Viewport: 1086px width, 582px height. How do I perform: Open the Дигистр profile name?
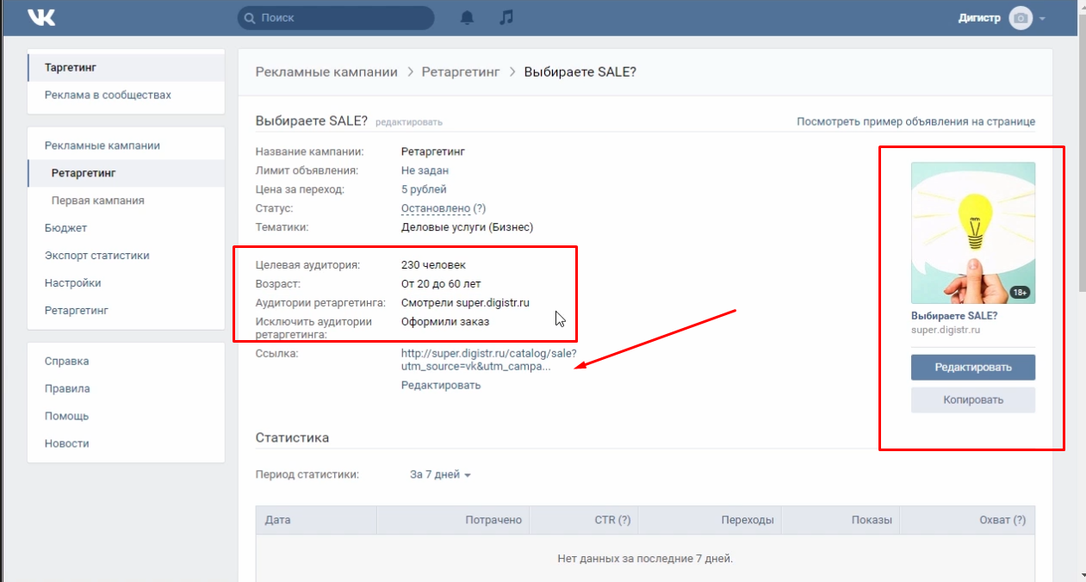(x=979, y=18)
